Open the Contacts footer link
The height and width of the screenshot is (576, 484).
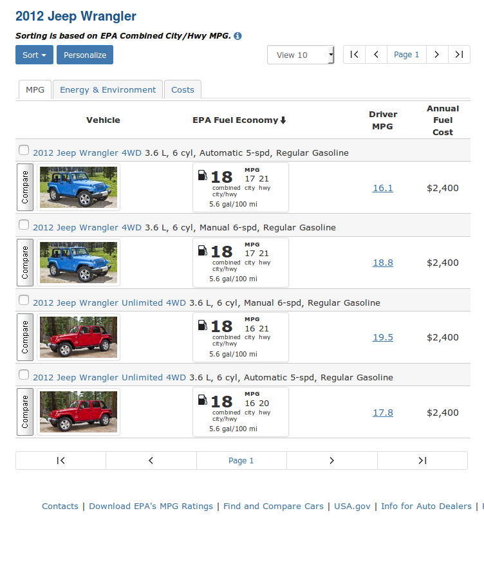click(x=60, y=506)
